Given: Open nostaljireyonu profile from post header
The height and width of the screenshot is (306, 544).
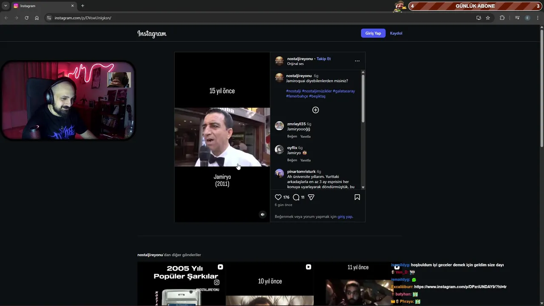Looking at the screenshot, I should click(x=300, y=59).
